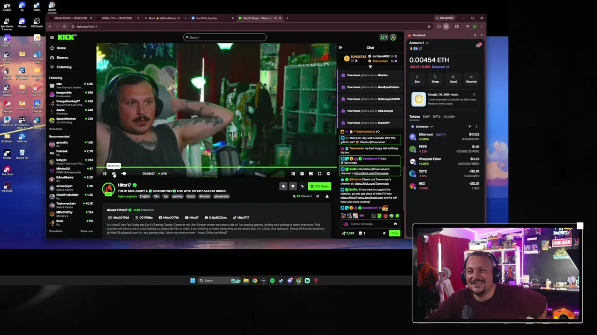
Task: Click Send in MetaMask
Action: click(x=453, y=79)
